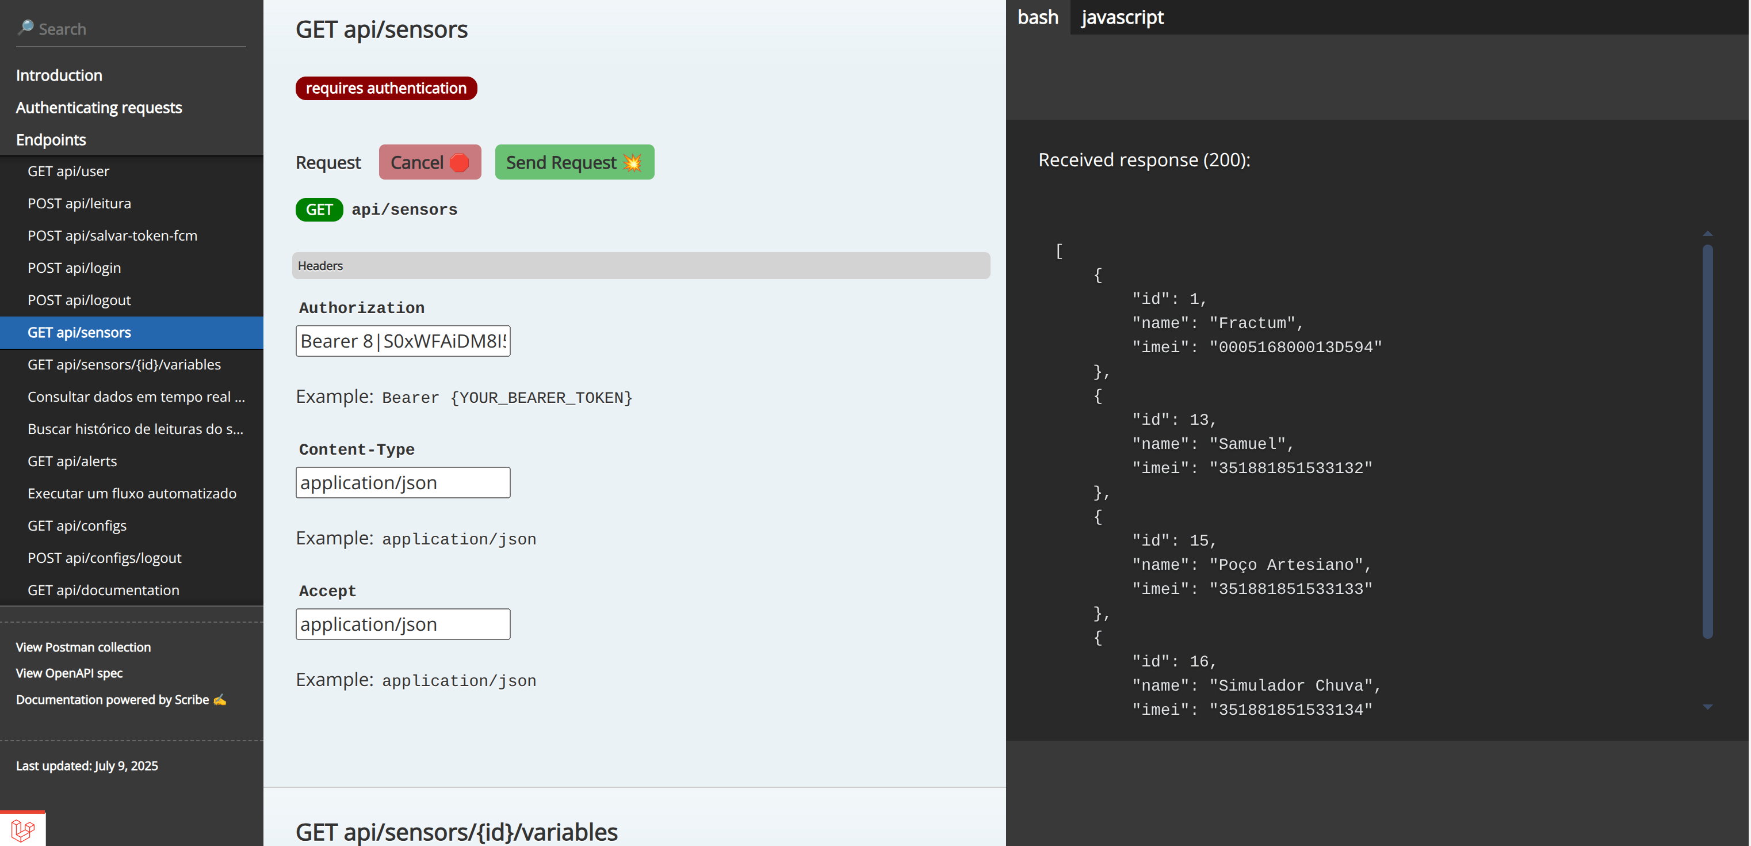Open Authenticating requests section

pos(100,108)
